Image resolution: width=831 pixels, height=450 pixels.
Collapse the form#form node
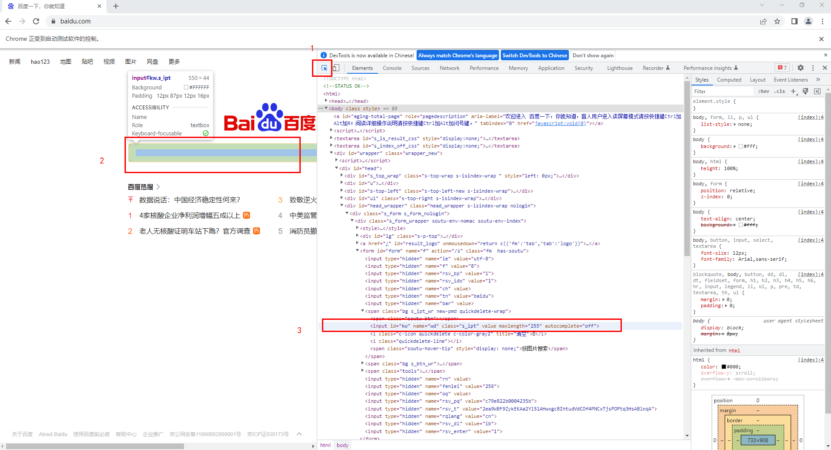click(357, 250)
